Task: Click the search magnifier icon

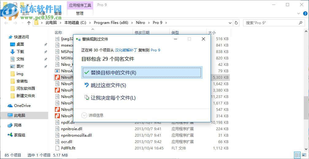Action: click(x=300, y=23)
